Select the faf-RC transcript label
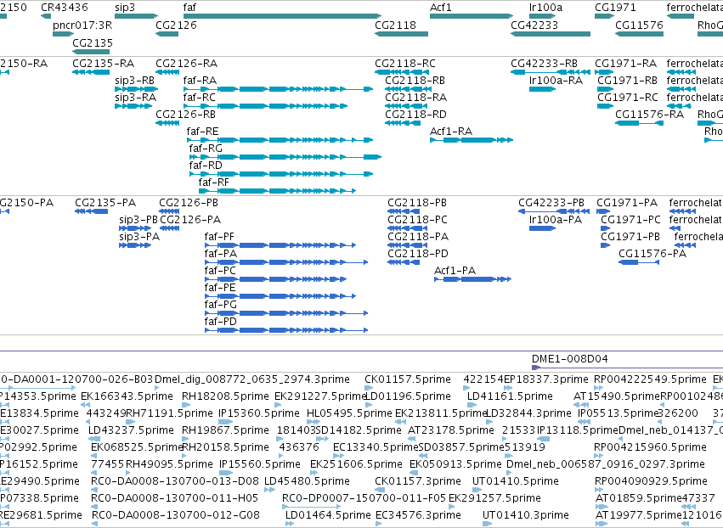The height and width of the screenshot is (528, 723). click(199, 98)
